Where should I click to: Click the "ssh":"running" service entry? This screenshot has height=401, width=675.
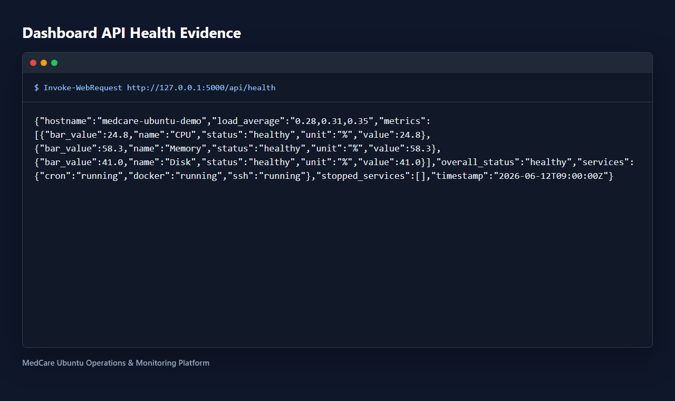pos(266,176)
